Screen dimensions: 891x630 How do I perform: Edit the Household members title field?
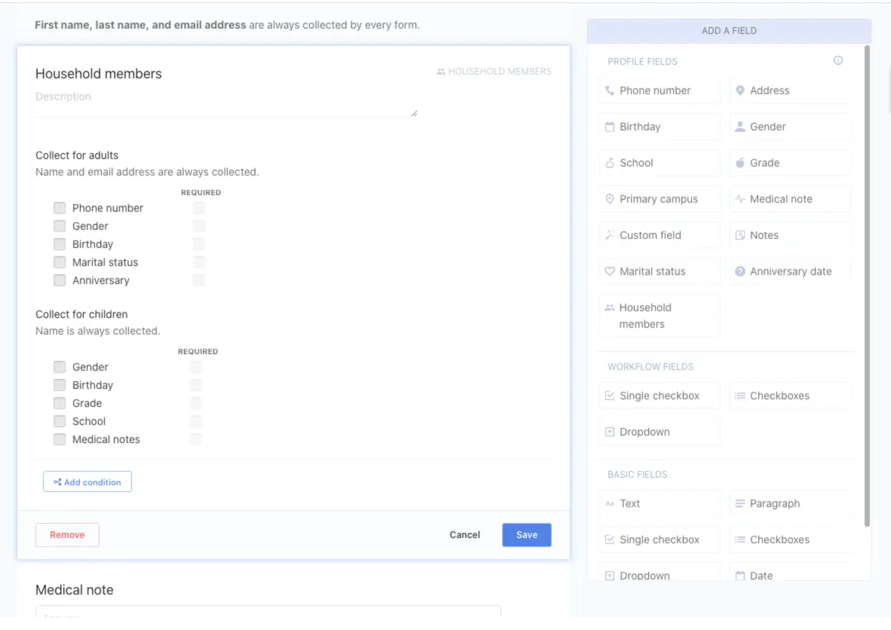pyautogui.click(x=99, y=73)
